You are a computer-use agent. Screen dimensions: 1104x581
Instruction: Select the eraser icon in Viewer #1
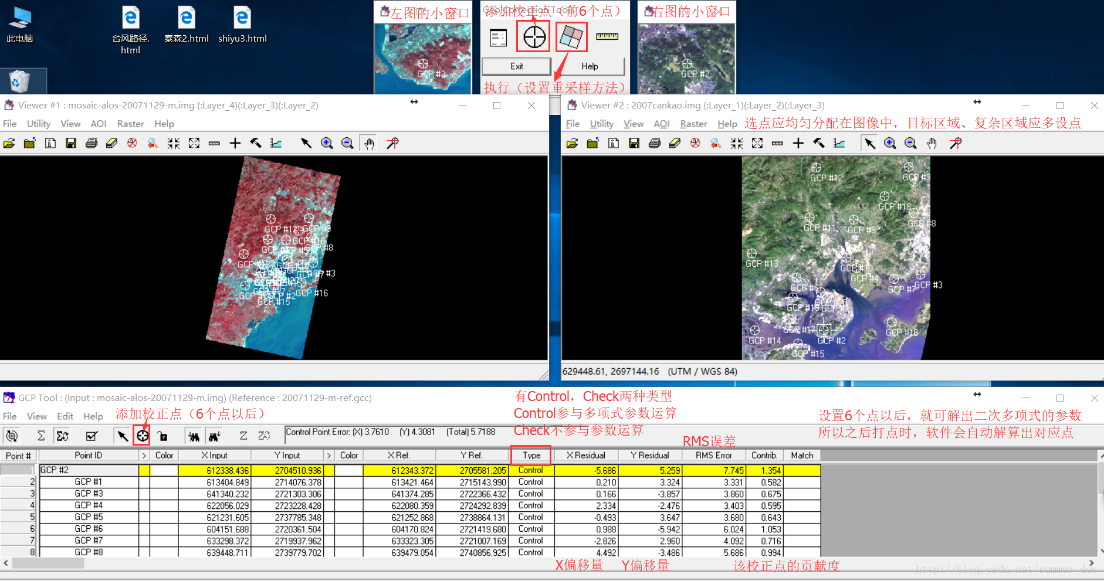coord(111,143)
